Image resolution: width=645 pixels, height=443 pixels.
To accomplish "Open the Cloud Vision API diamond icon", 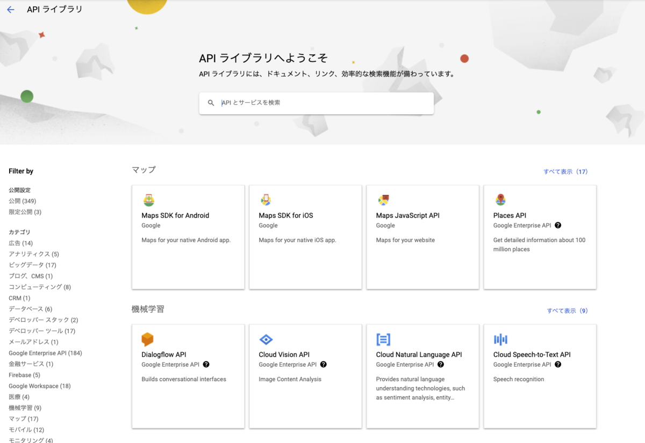I will (266, 339).
